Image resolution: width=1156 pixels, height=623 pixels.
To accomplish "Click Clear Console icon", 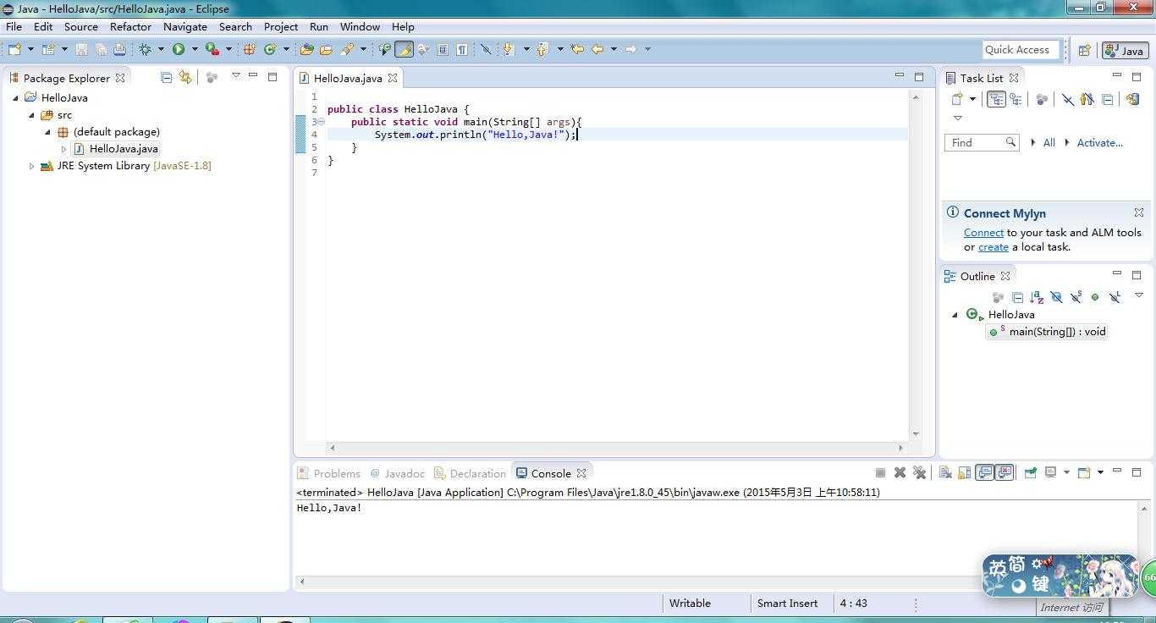I will [x=945, y=473].
